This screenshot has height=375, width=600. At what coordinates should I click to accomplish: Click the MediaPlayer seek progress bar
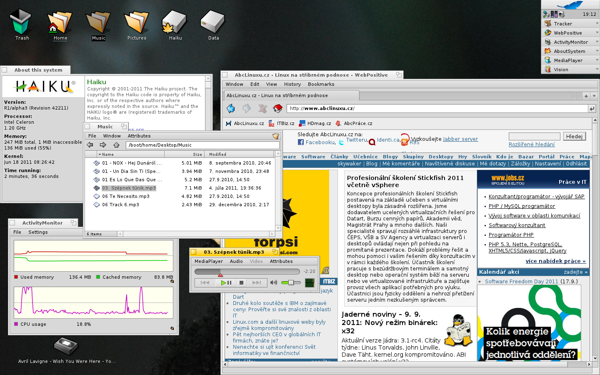coord(247,272)
